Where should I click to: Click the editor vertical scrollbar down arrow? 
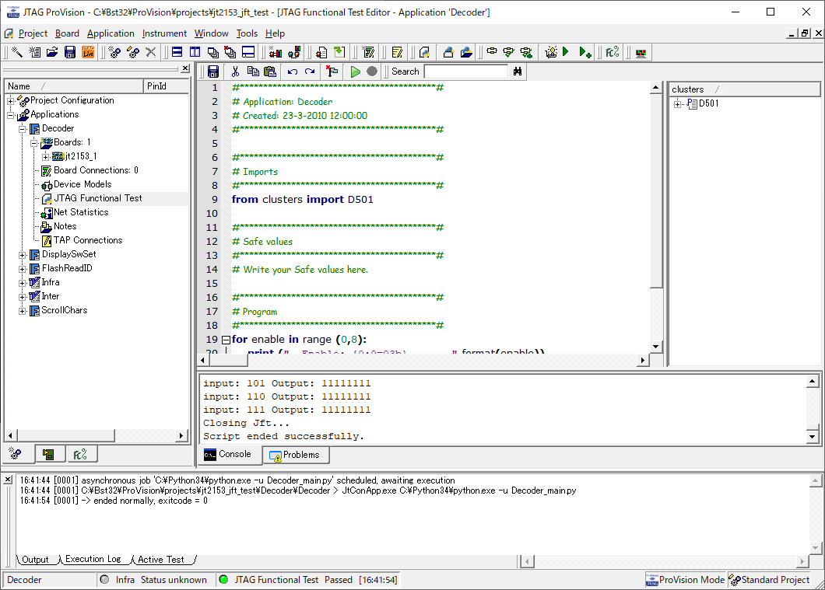(655, 346)
